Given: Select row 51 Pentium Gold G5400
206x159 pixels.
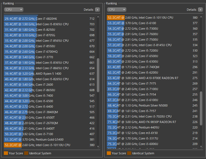Looking at the screenshot, I should pyautogui.click(x=50, y=140).
